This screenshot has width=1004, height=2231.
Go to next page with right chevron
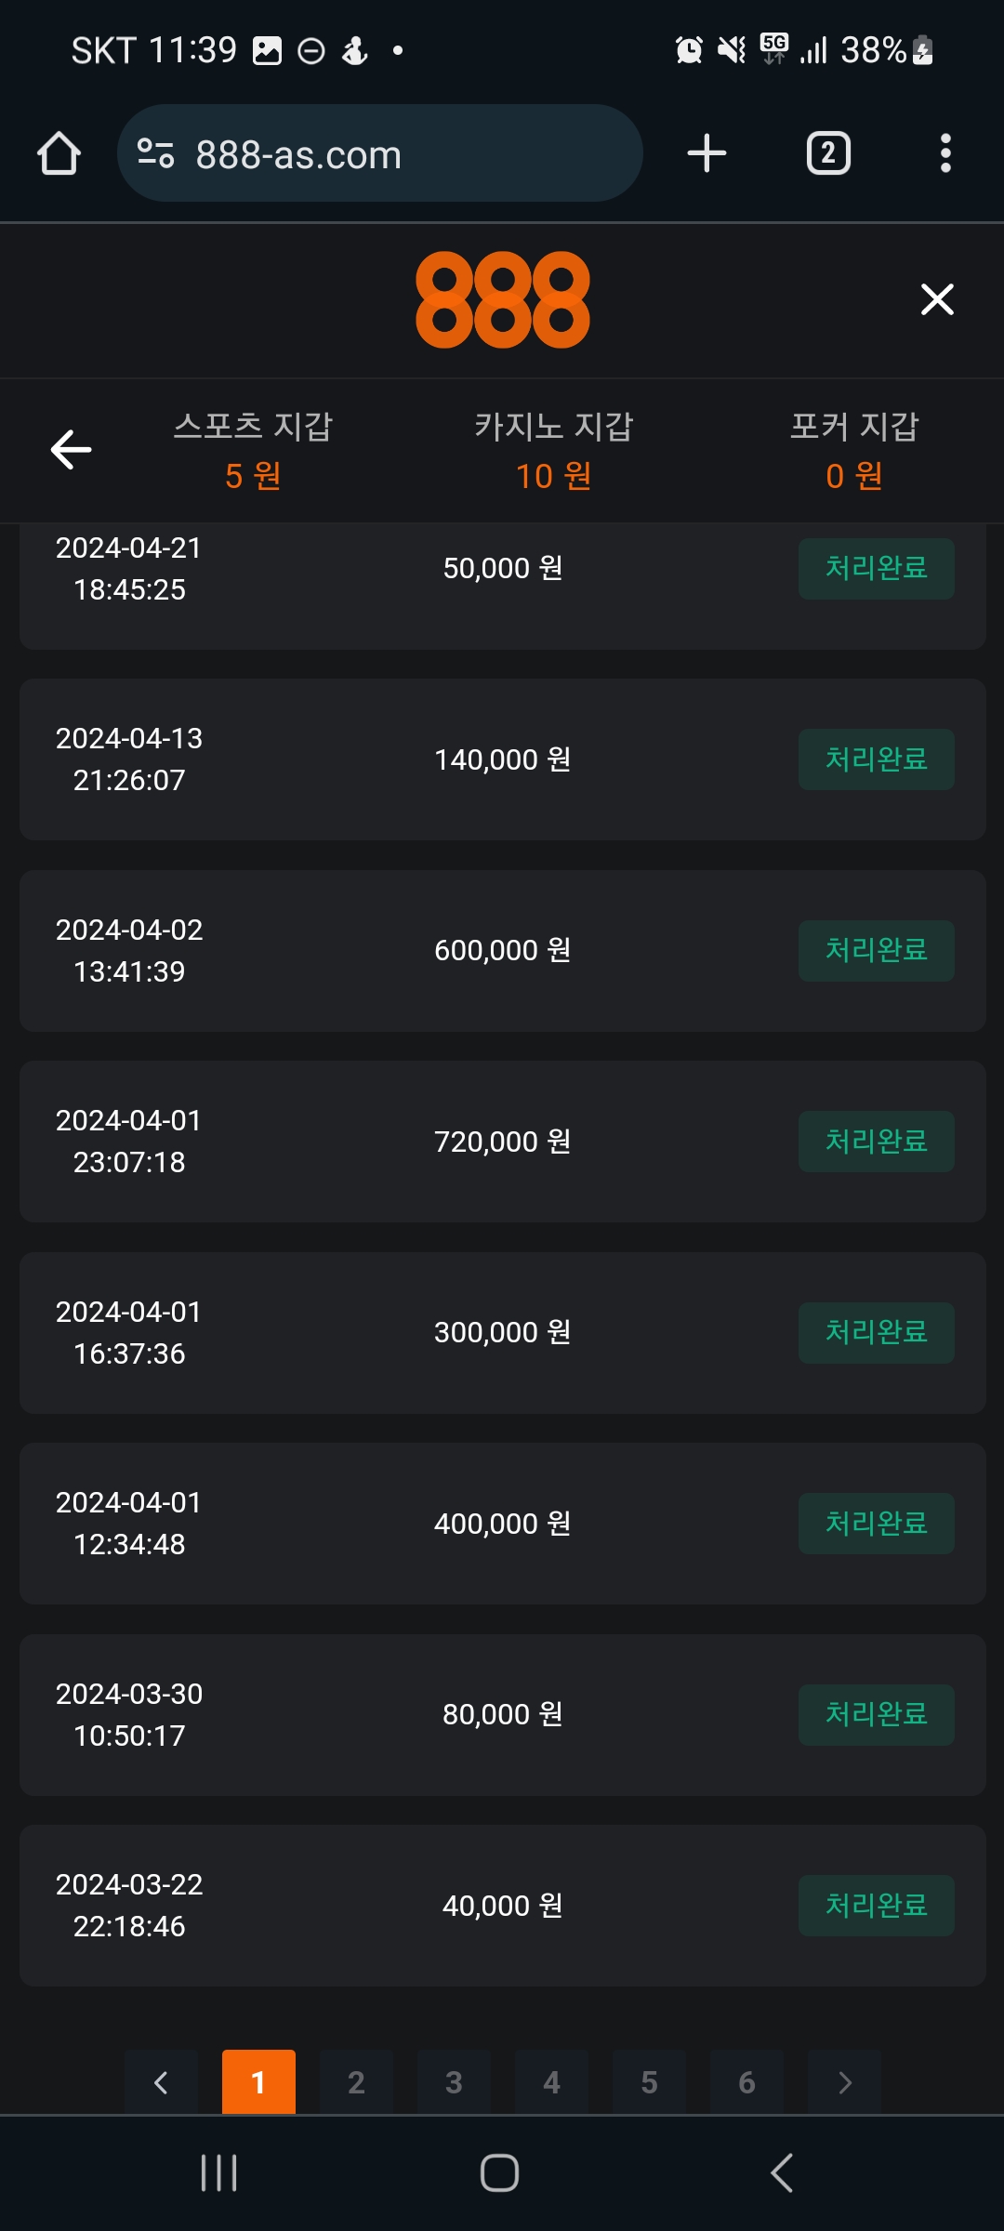(x=844, y=2082)
